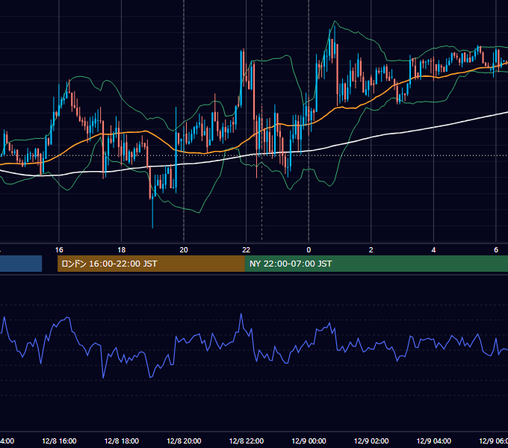Click the 12/8 16:00 date label

pyautogui.click(x=59, y=441)
